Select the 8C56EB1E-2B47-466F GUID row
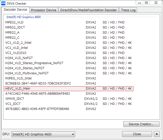 (69, 83)
